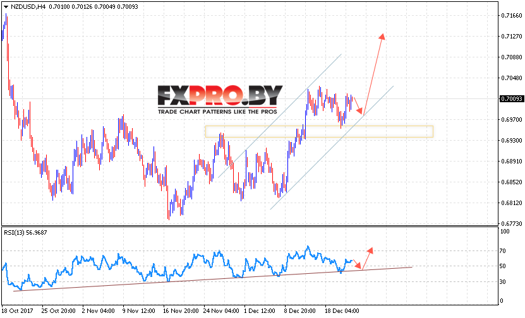Select the 0.67730 price scale value
Screen dimensions: 525x318
pos(512,223)
